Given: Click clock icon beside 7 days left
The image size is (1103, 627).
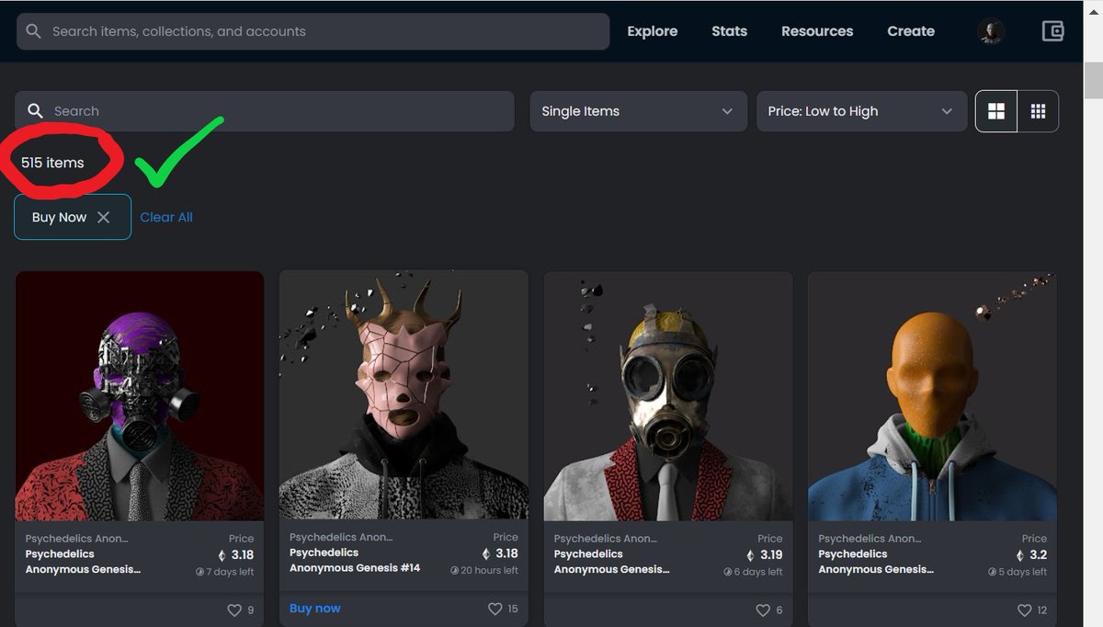Looking at the screenshot, I should (199, 572).
